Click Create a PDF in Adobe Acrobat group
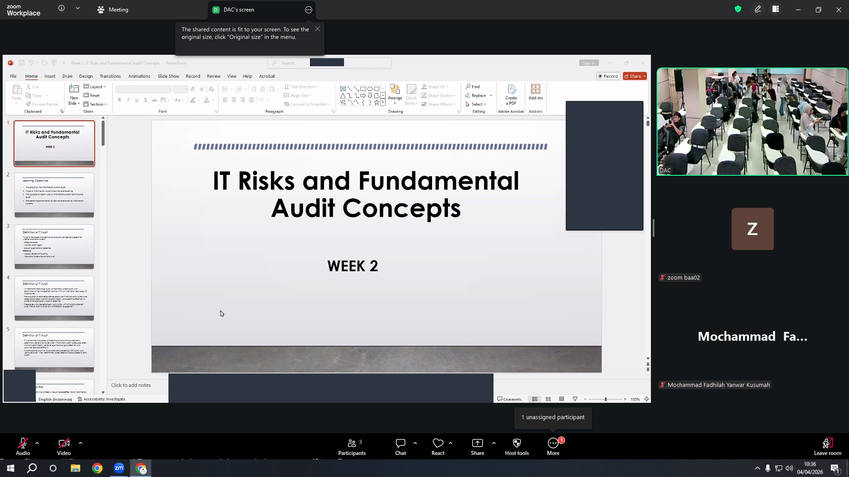Viewport: 849px width, 477px height. [x=511, y=95]
